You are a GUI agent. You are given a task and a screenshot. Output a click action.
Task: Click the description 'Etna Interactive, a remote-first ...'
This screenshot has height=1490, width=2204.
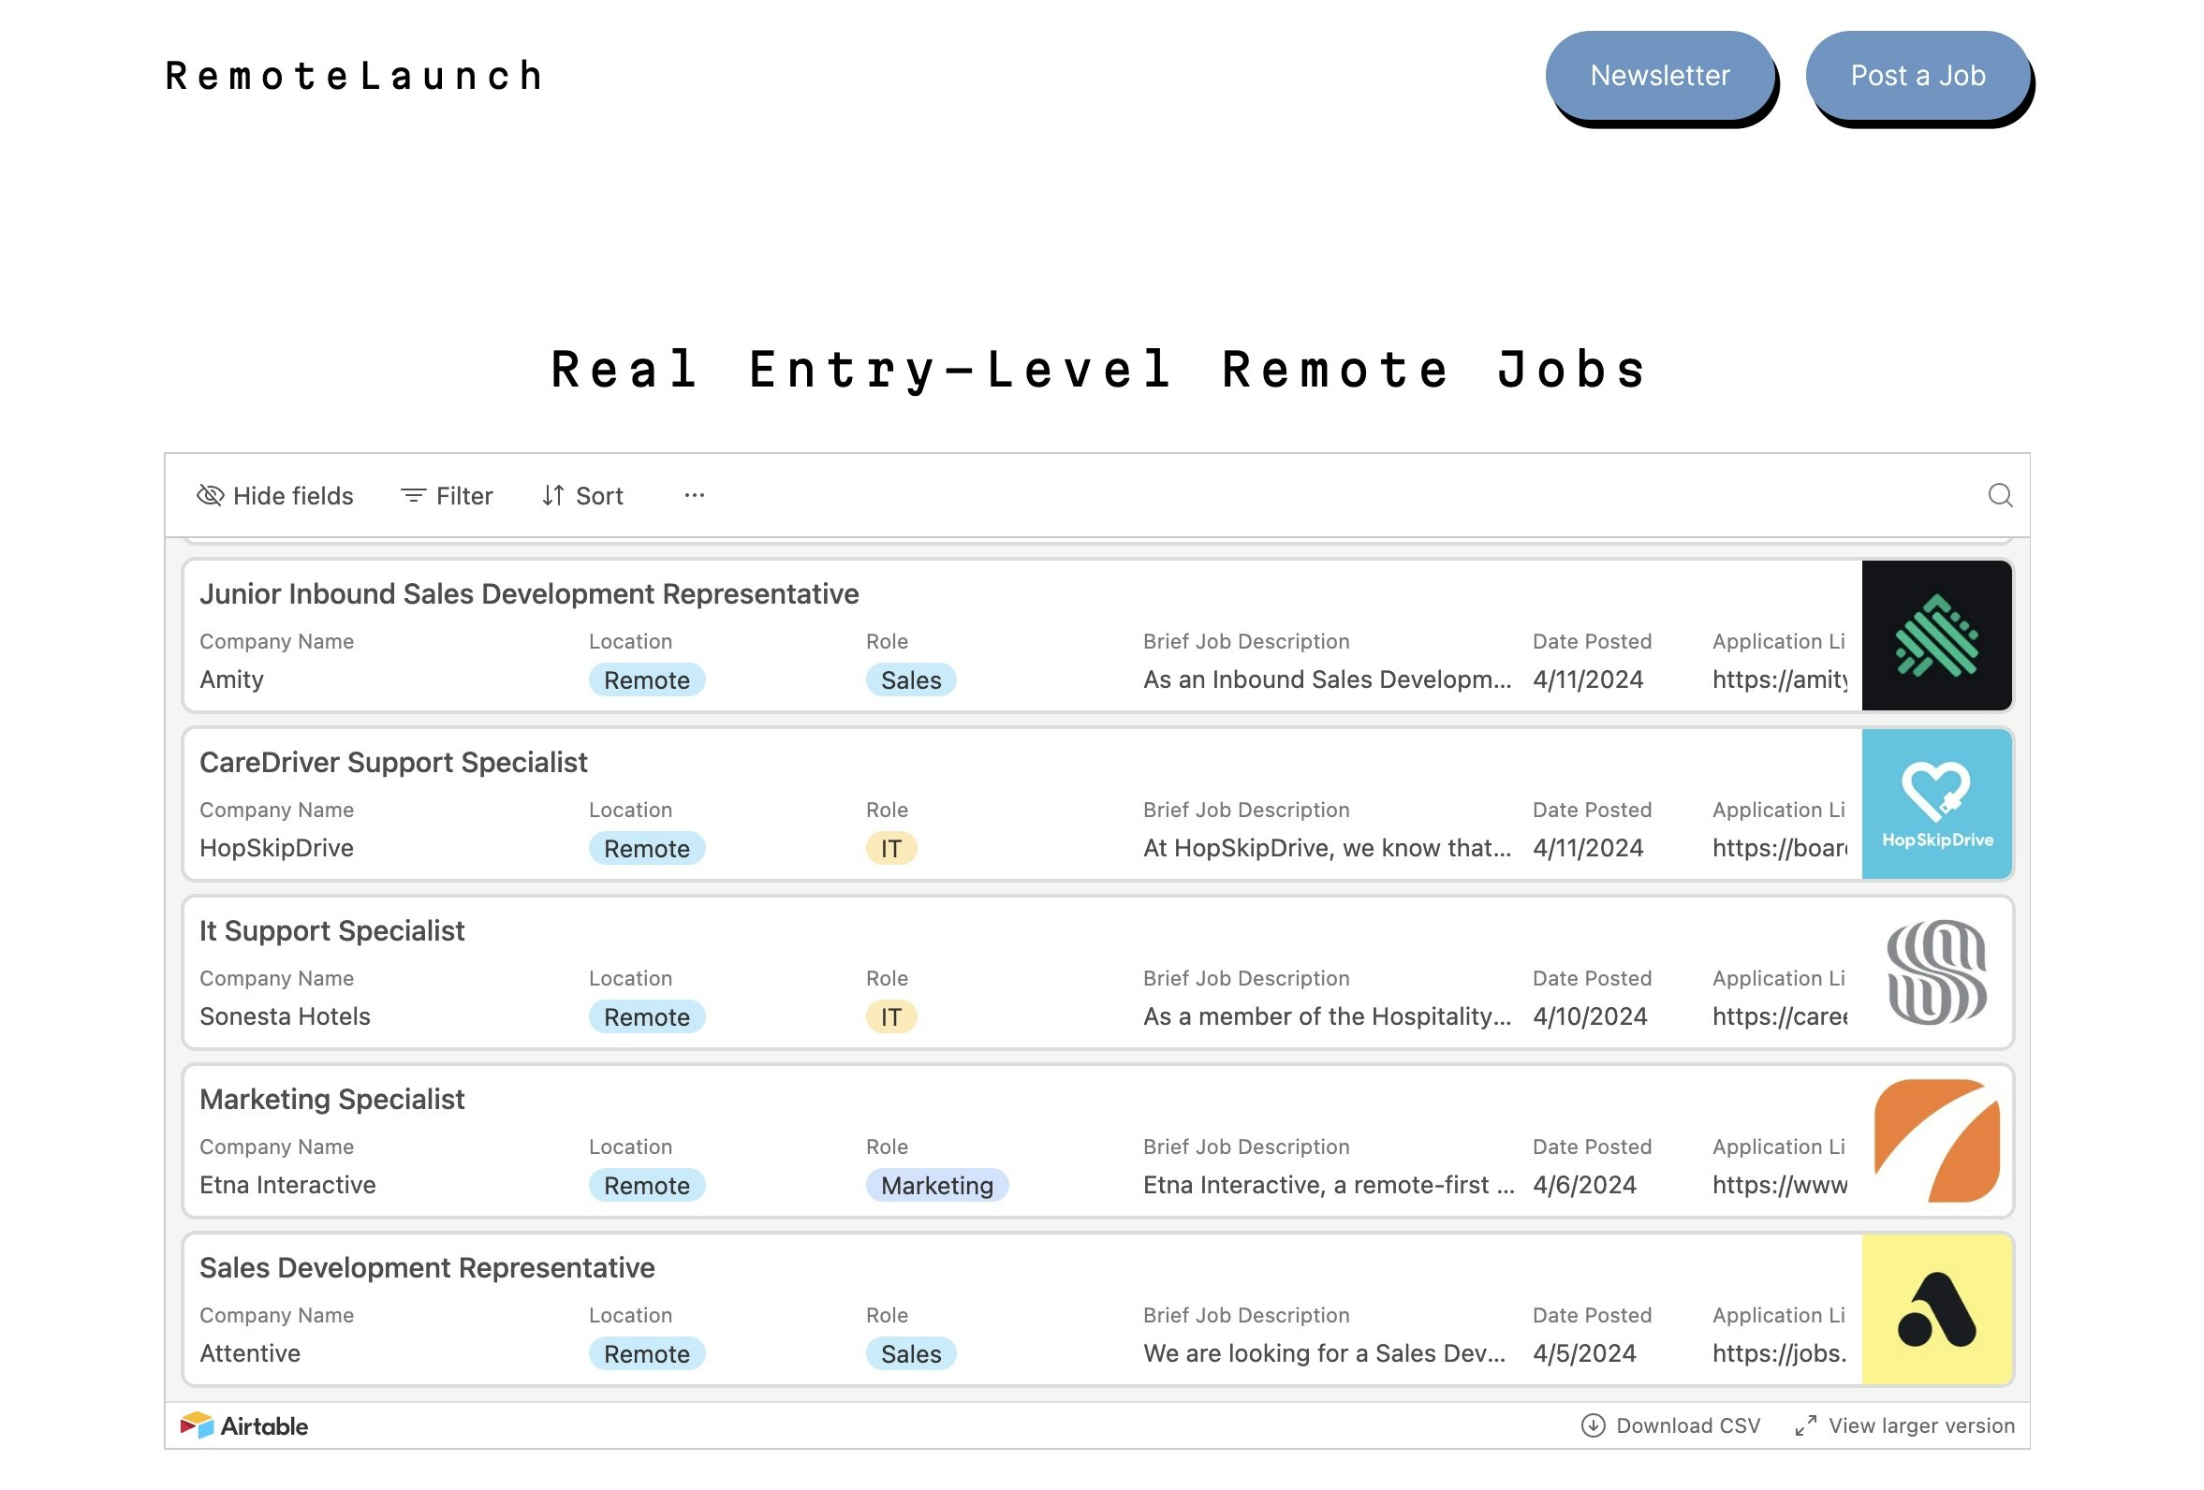pos(1328,1185)
